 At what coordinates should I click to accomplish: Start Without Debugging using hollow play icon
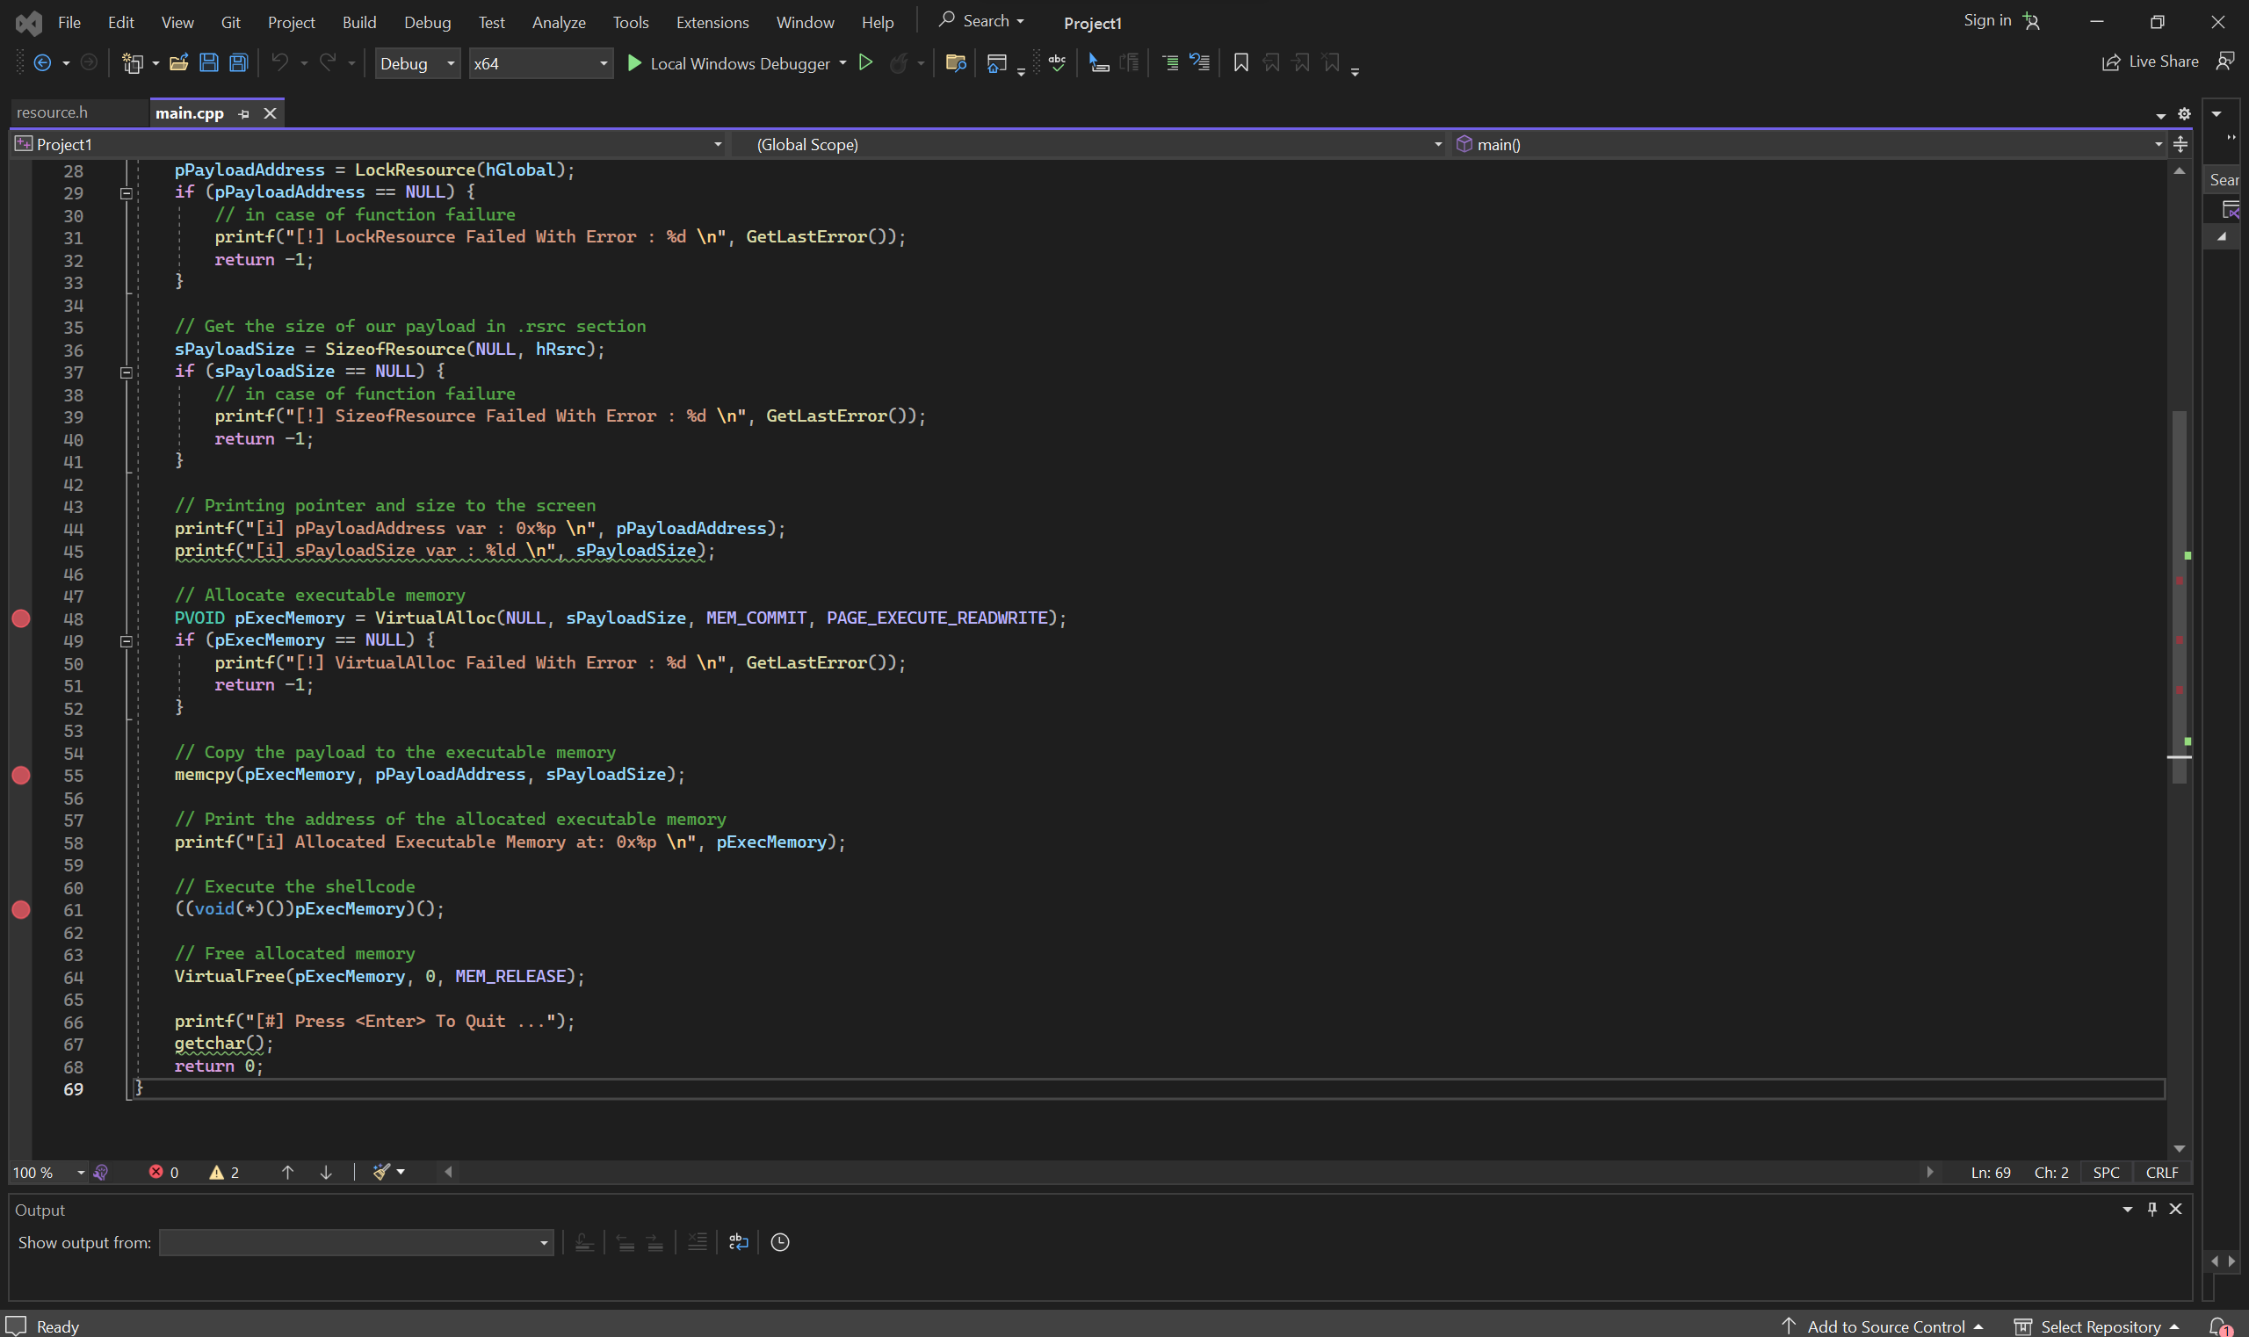coord(865,62)
